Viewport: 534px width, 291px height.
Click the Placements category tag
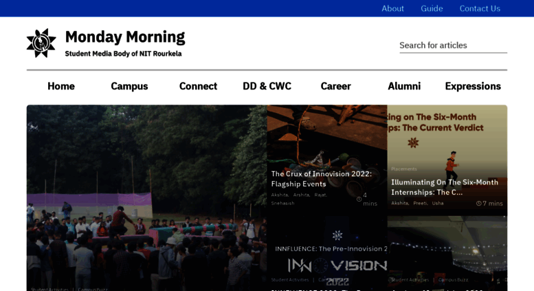click(404, 169)
